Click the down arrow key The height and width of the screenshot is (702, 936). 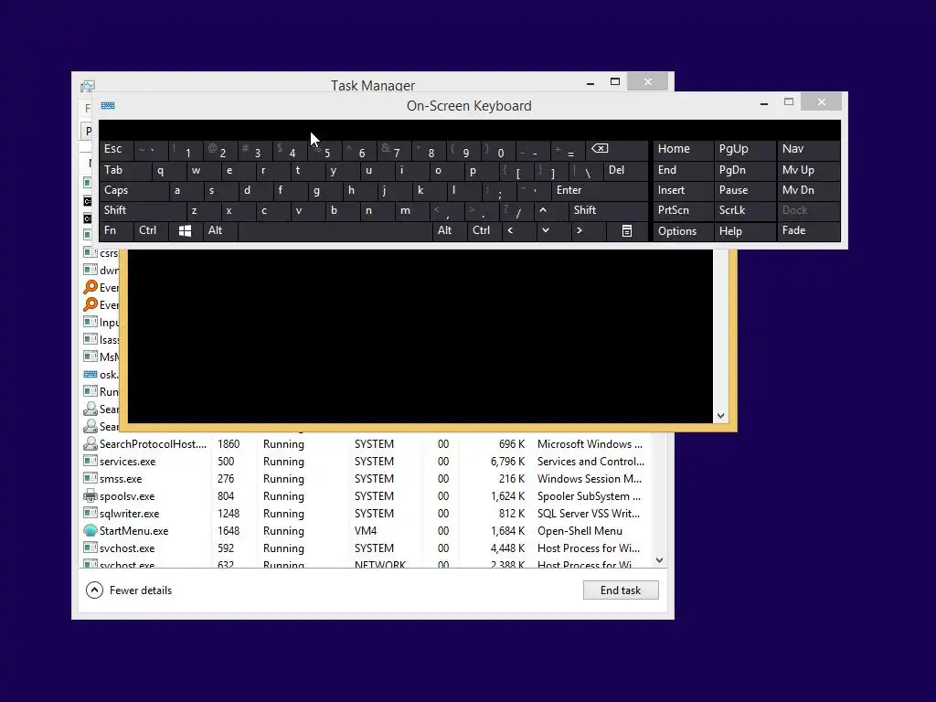coord(545,230)
